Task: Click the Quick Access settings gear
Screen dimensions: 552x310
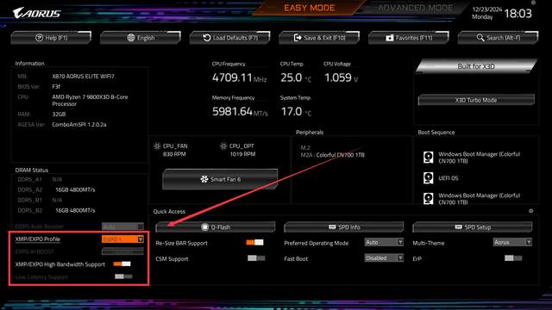Action: (531, 211)
